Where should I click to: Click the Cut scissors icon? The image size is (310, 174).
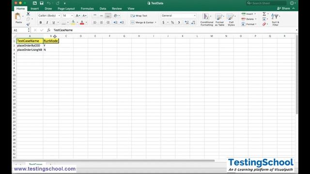click(x=28, y=14)
